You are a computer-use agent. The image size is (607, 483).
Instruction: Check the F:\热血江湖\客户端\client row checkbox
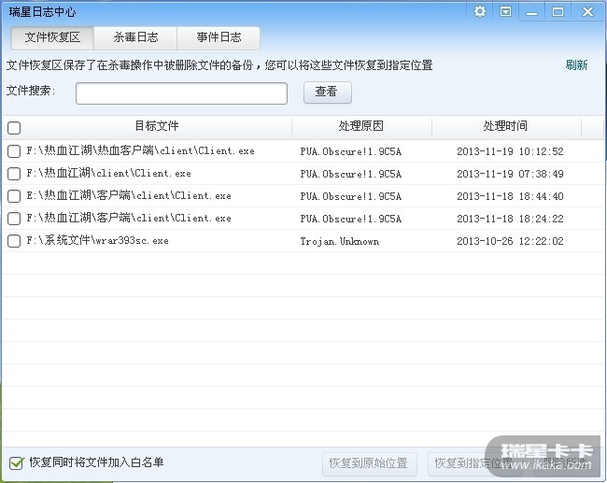click(x=14, y=219)
